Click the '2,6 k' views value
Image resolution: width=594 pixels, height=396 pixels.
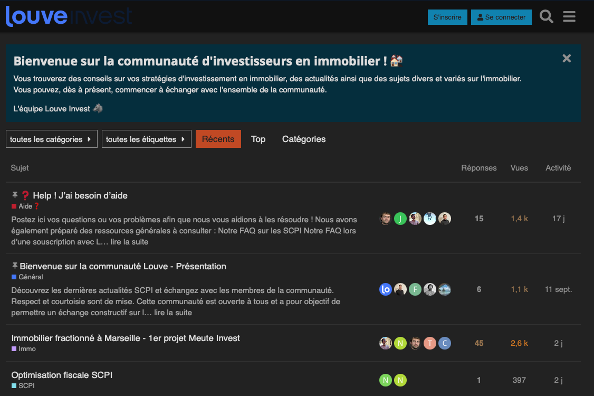pos(519,343)
